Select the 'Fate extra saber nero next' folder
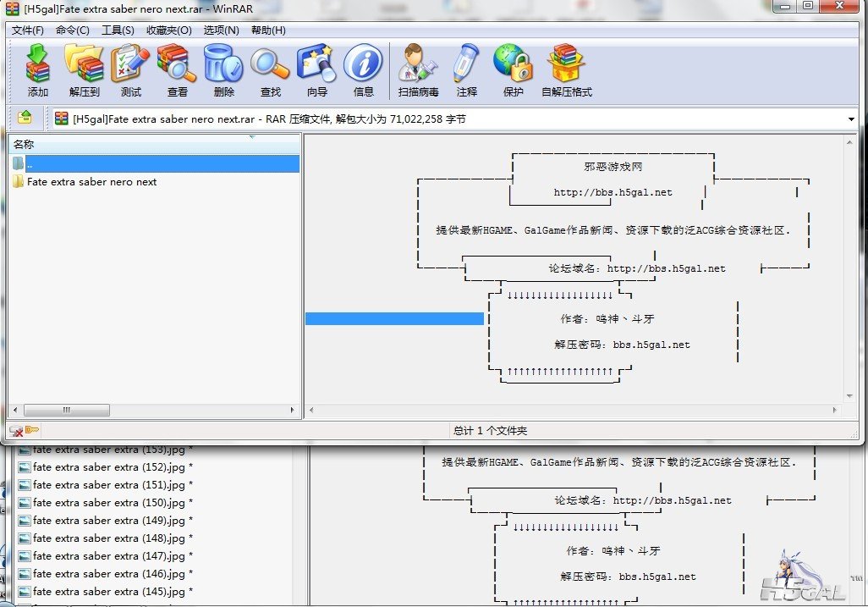 click(x=92, y=182)
